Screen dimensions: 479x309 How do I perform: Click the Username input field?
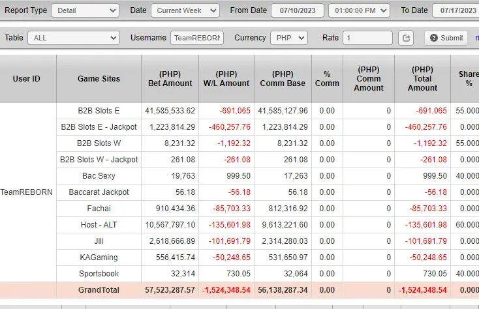click(197, 38)
